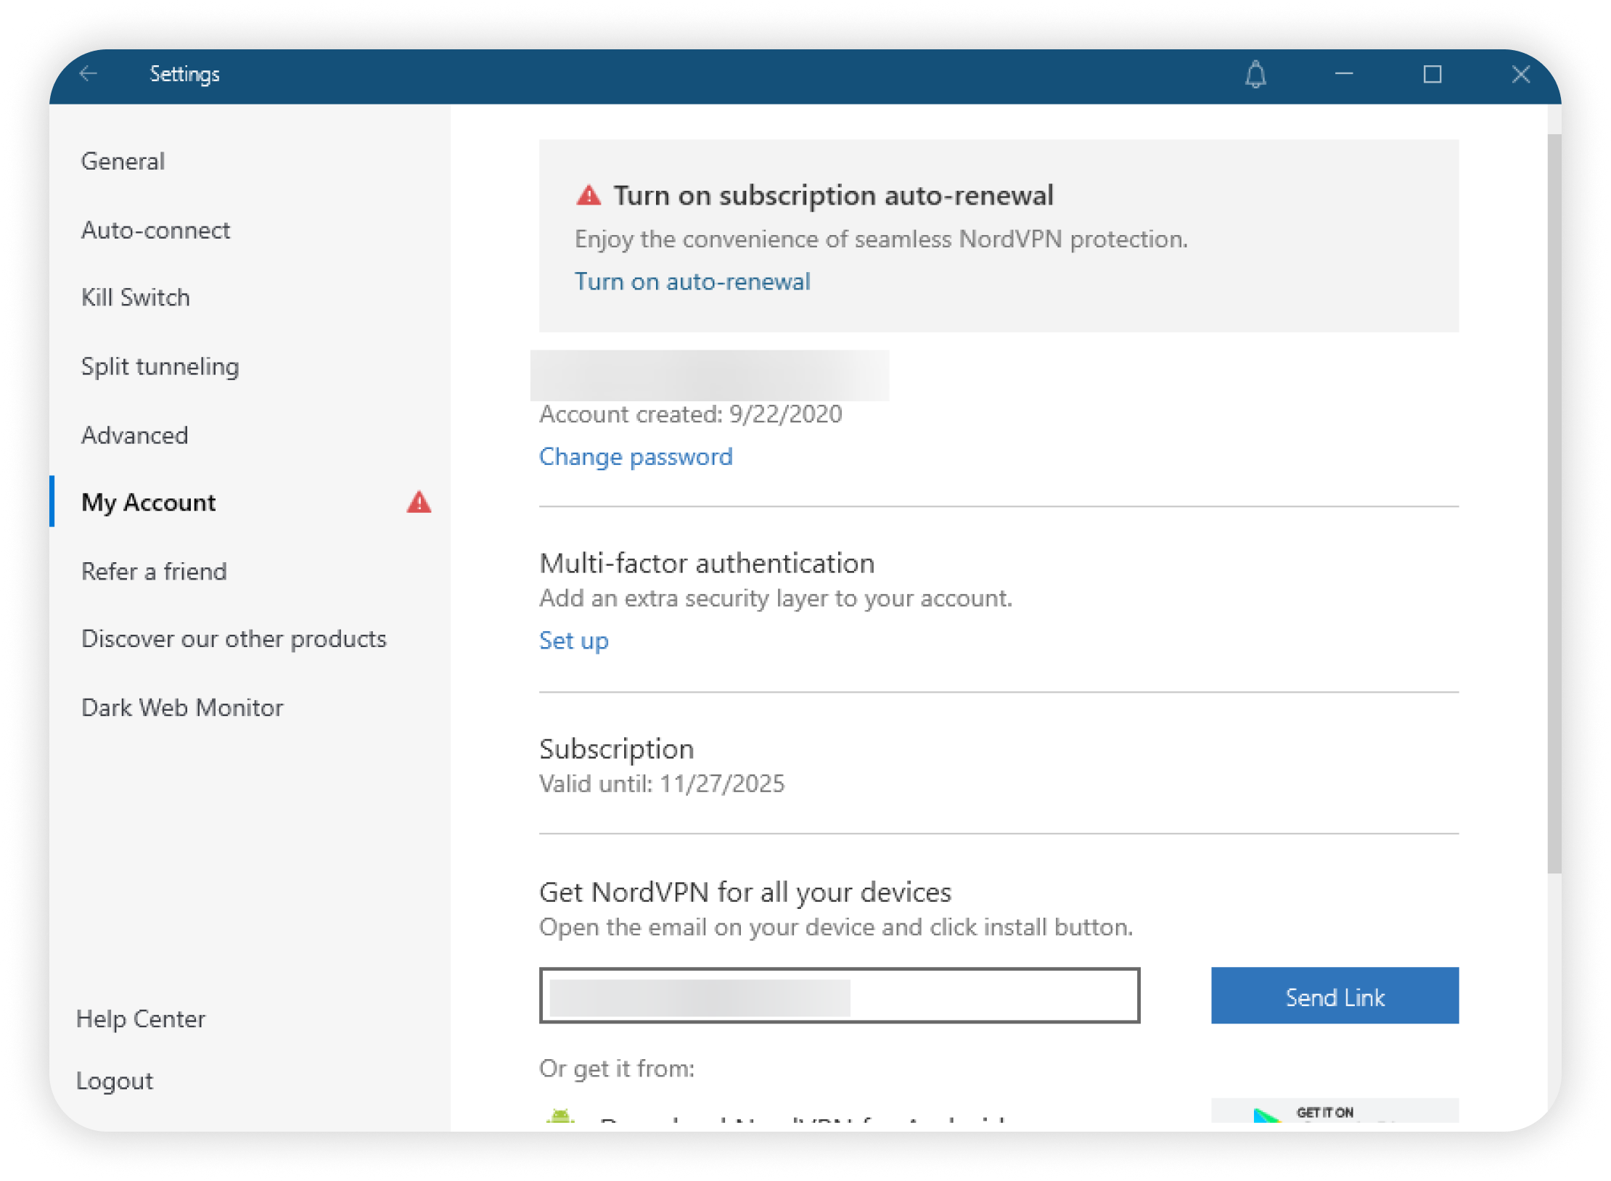
Task: Switch to Advanced settings
Action: point(135,435)
